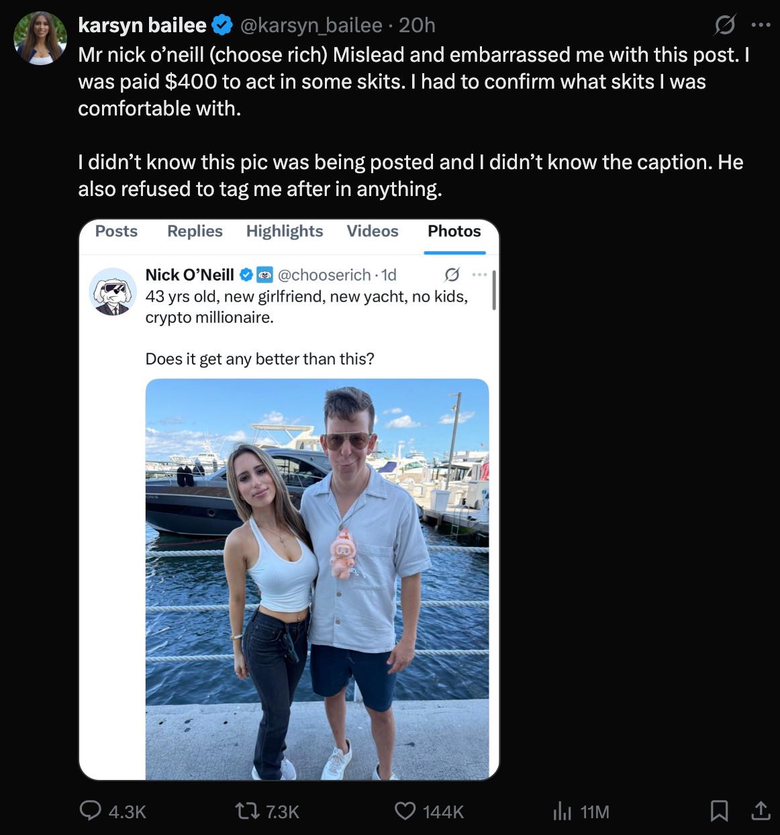The image size is (780, 835).
Task: Share the post via upload icon
Action: [761, 811]
